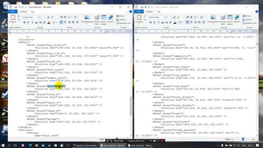Toggle Underline Ч in level_test.xml window

tap(32, 22)
